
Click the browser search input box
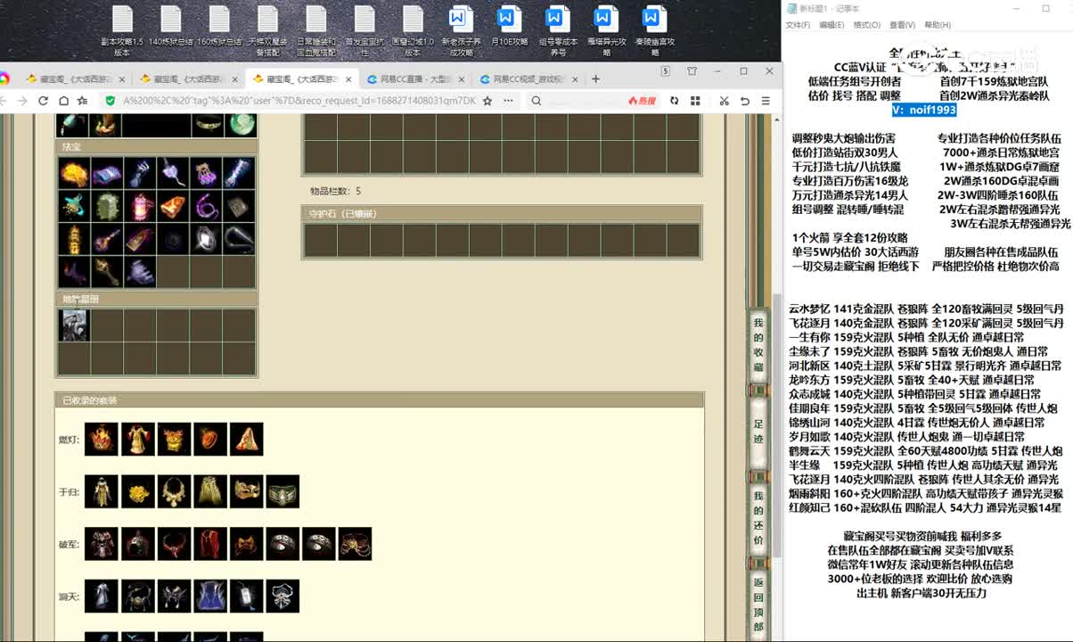pos(584,101)
